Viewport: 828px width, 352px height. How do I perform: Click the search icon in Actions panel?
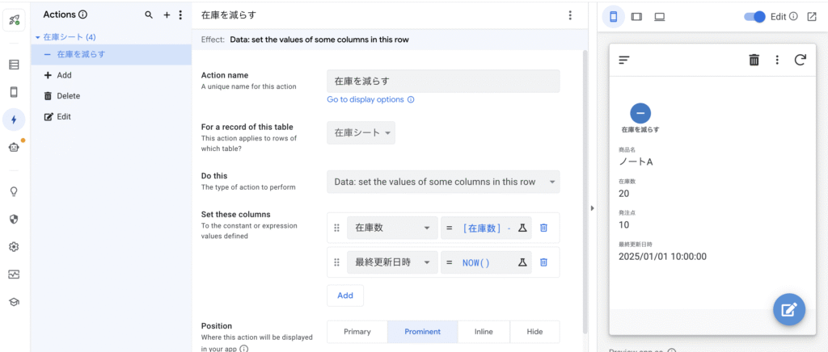(x=148, y=15)
